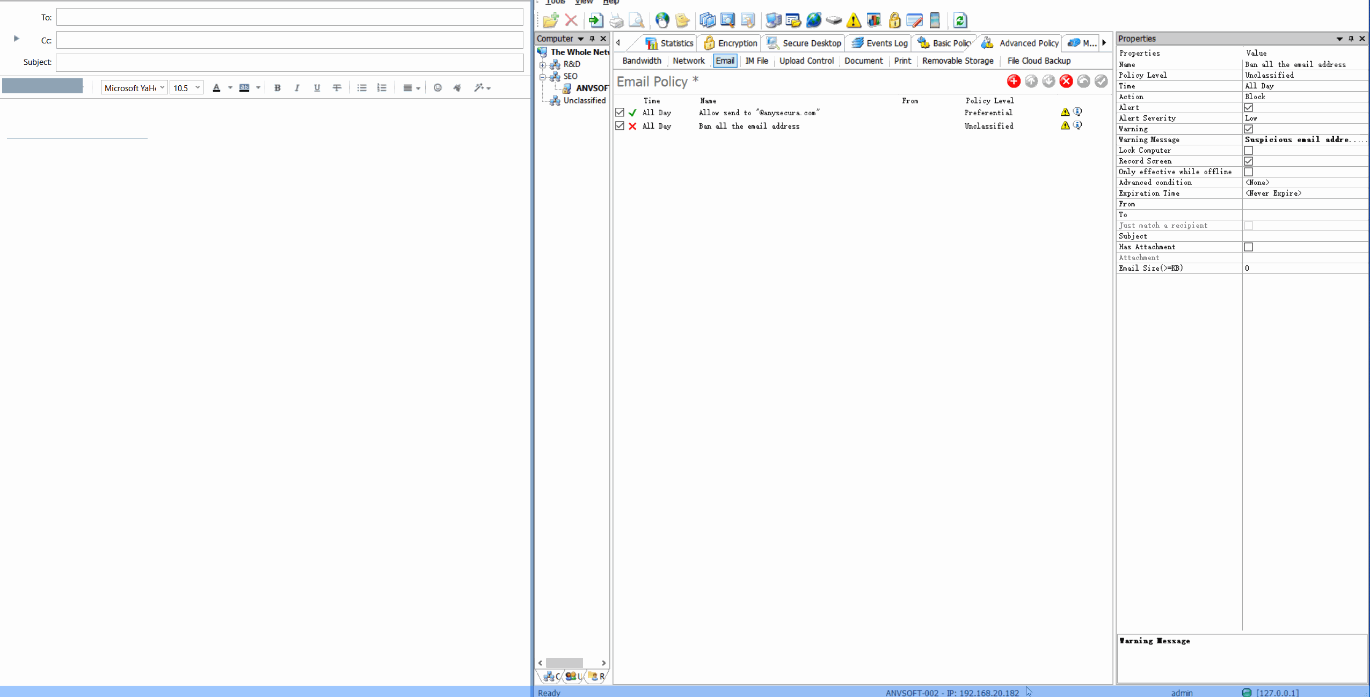Click the warning alert toolbar icon

(x=854, y=20)
